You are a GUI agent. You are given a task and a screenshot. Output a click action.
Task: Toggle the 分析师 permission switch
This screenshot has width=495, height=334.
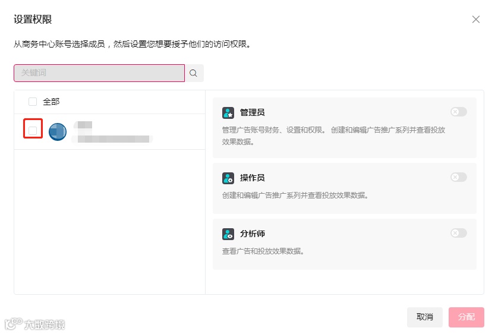point(459,233)
